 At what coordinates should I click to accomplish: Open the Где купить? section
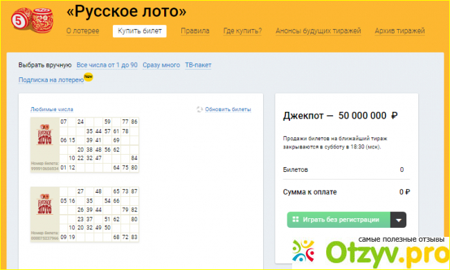pos(242,31)
